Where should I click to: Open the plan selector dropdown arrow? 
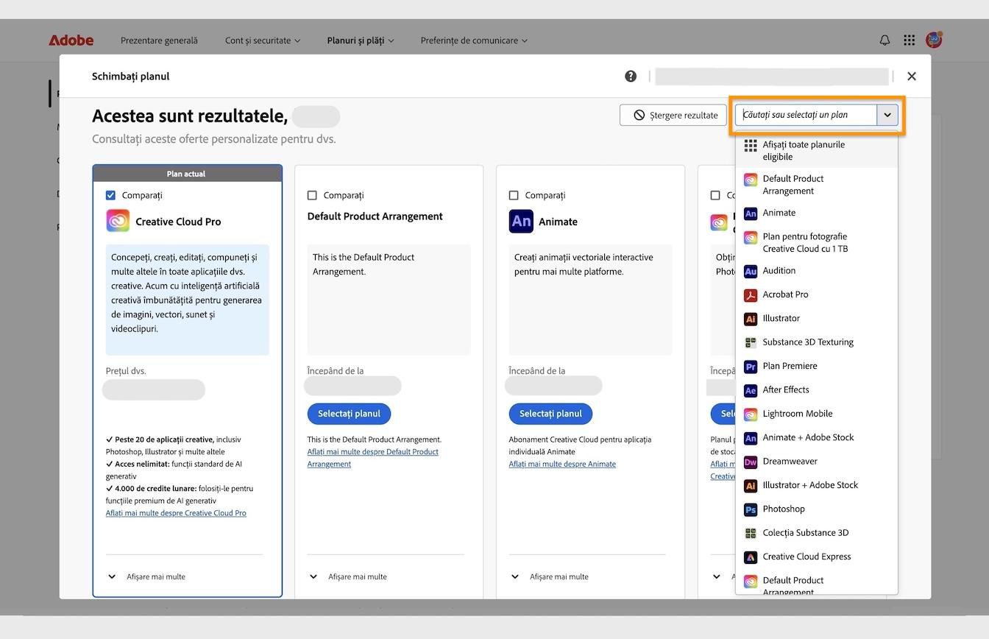point(887,115)
